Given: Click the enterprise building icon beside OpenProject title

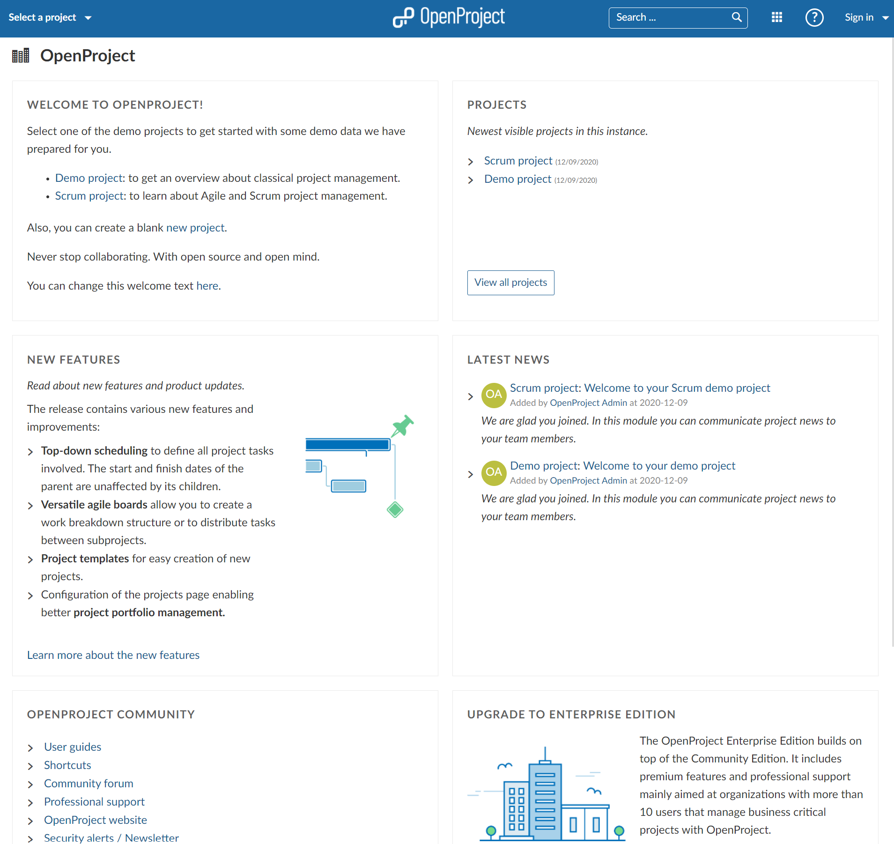Looking at the screenshot, I should (21, 56).
